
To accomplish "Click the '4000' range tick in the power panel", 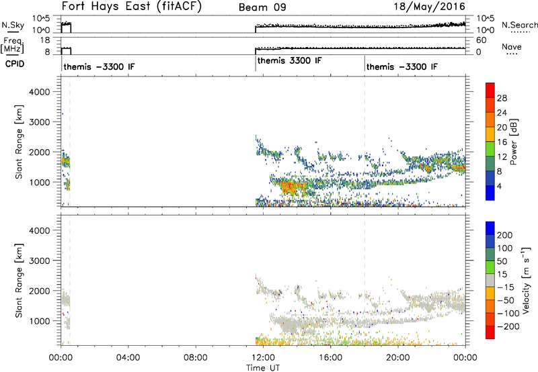I will [40, 92].
